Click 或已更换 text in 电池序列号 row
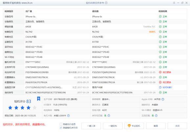 (x=167, y=72)
